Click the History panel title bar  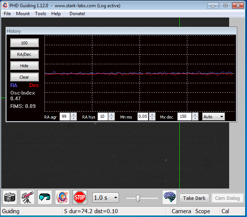[121, 31]
